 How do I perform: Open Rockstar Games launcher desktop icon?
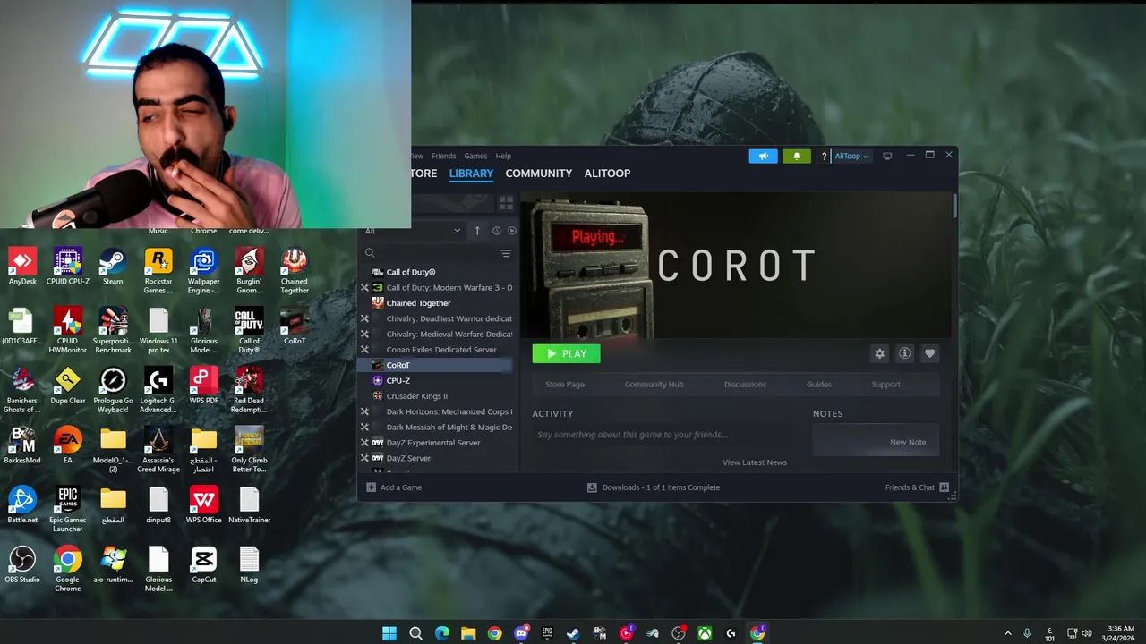click(x=158, y=271)
